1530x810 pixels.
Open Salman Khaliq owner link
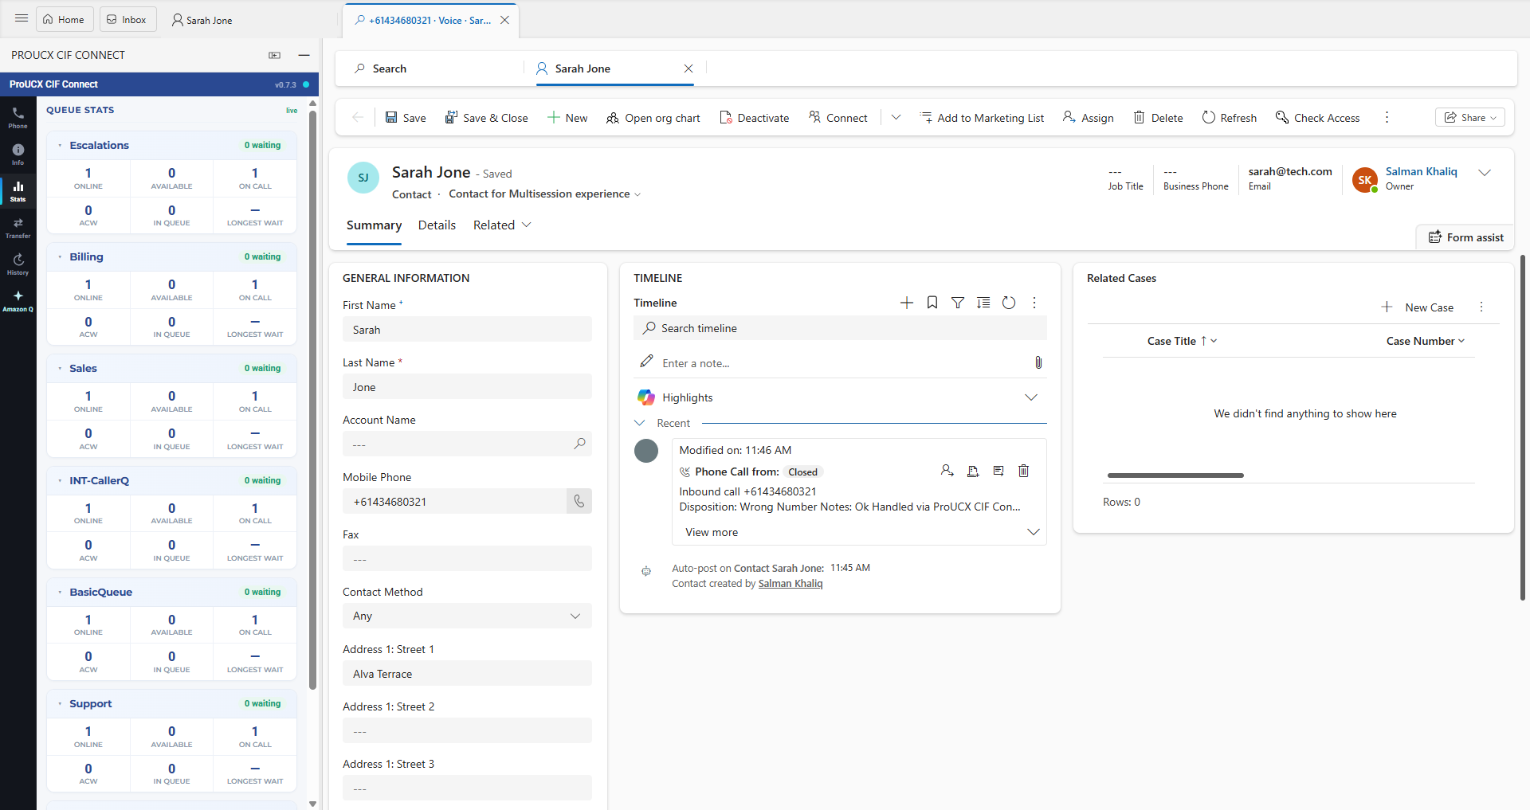pyautogui.click(x=1421, y=171)
